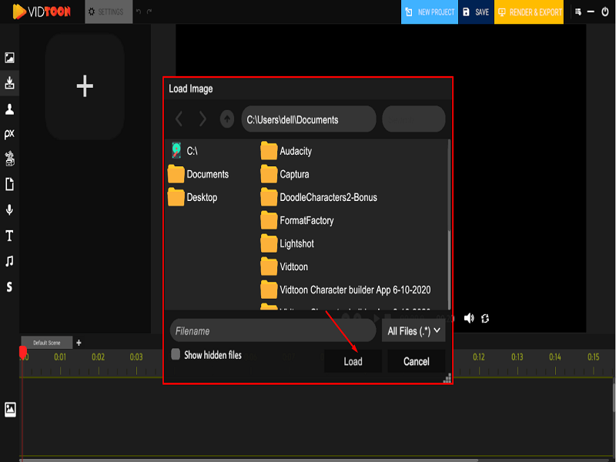Go up one folder level
The image size is (616, 462).
[227, 119]
